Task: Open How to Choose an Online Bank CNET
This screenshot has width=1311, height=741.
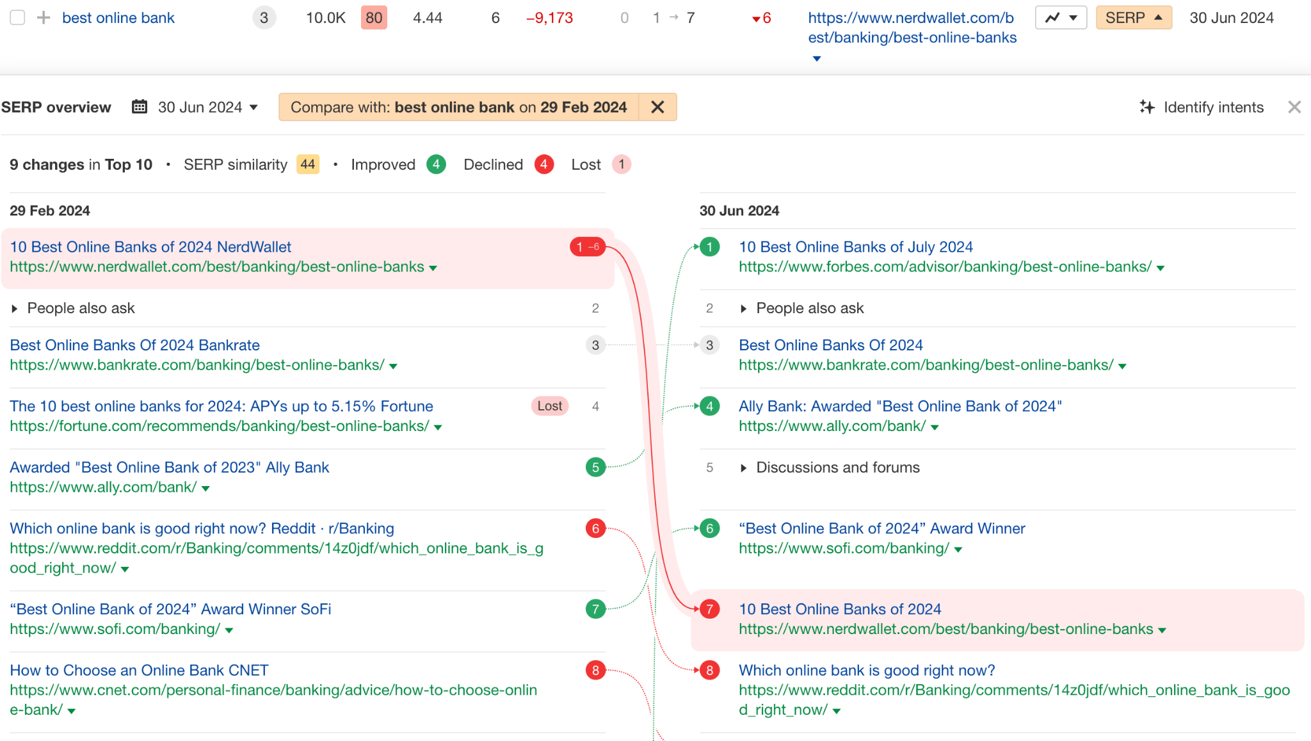Action: tap(140, 670)
